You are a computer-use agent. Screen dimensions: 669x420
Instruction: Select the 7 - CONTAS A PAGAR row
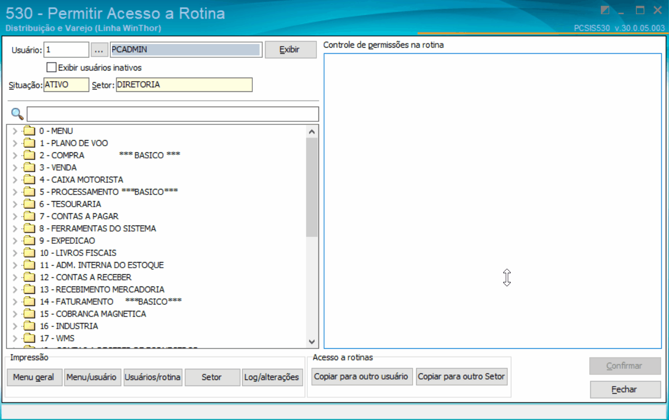coord(79,216)
